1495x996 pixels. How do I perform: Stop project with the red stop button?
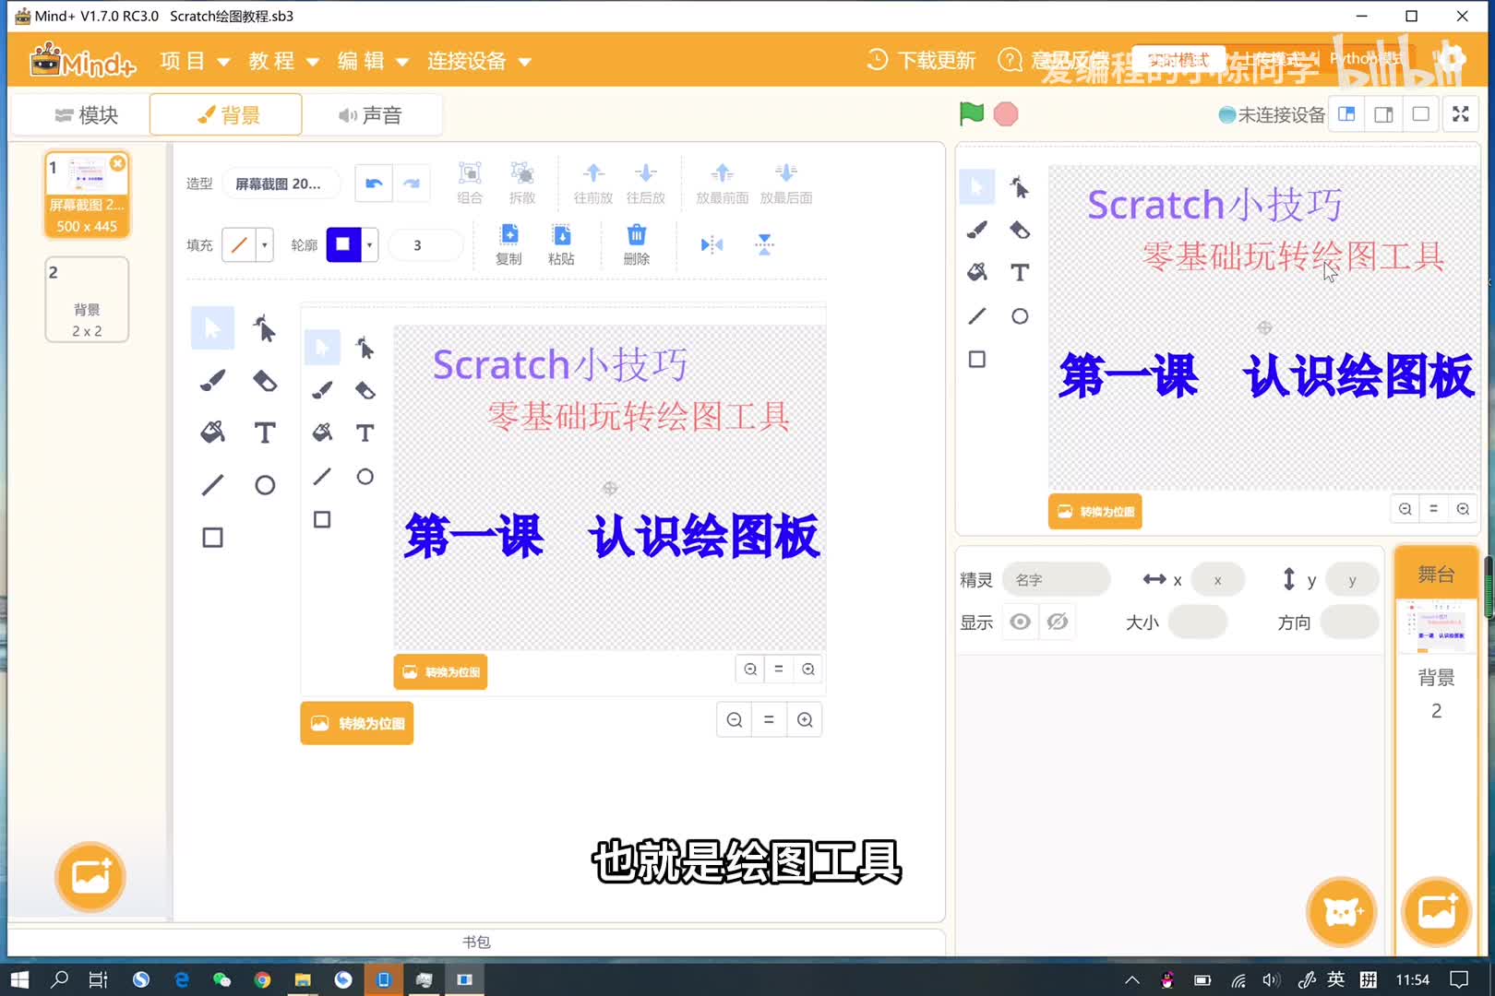click(x=1006, y=114)
